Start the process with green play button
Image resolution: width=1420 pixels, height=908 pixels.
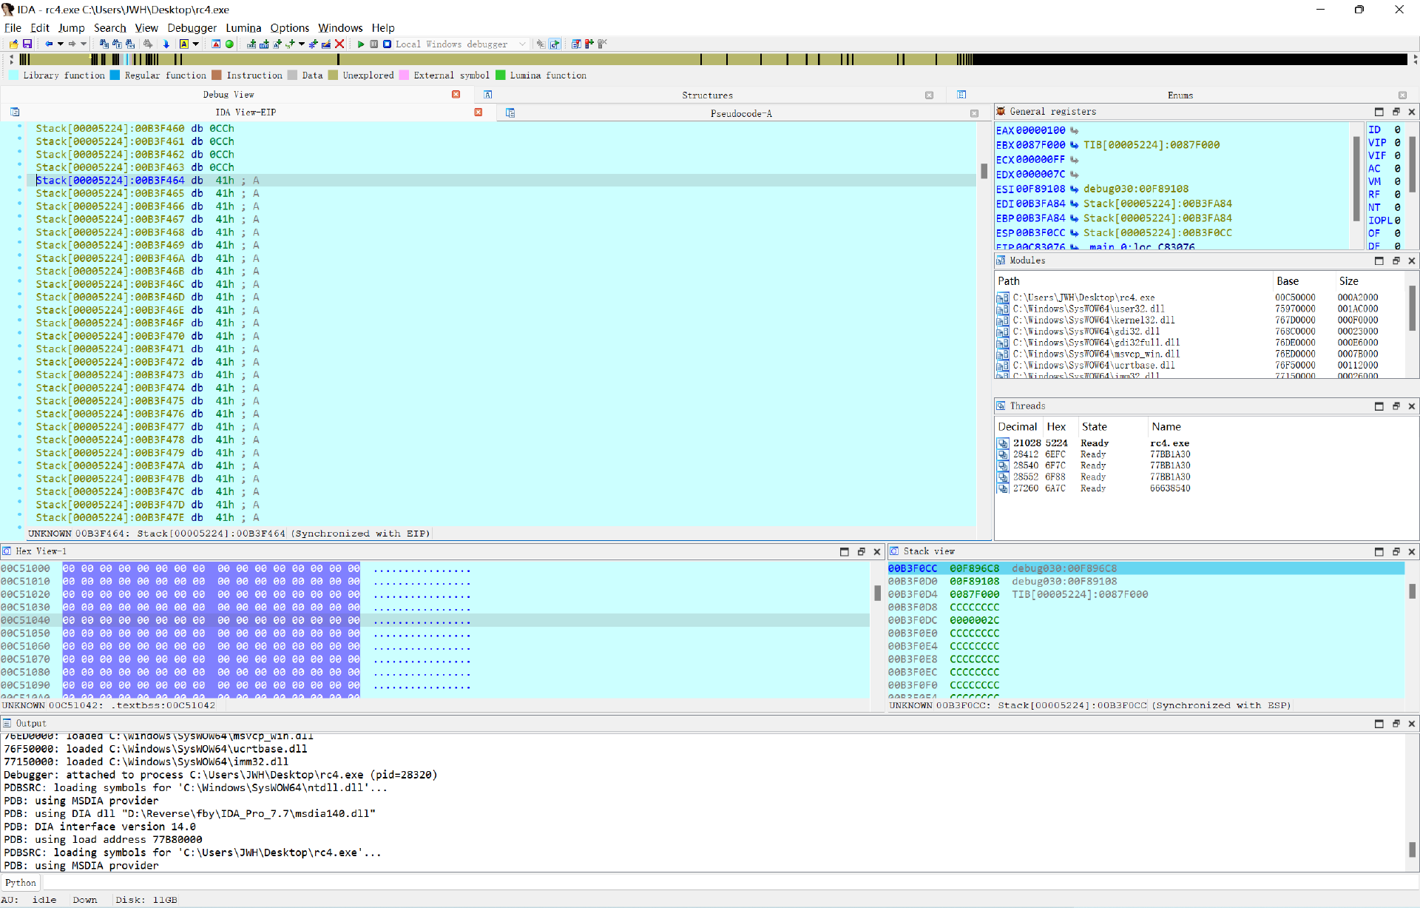coord(361,44)
